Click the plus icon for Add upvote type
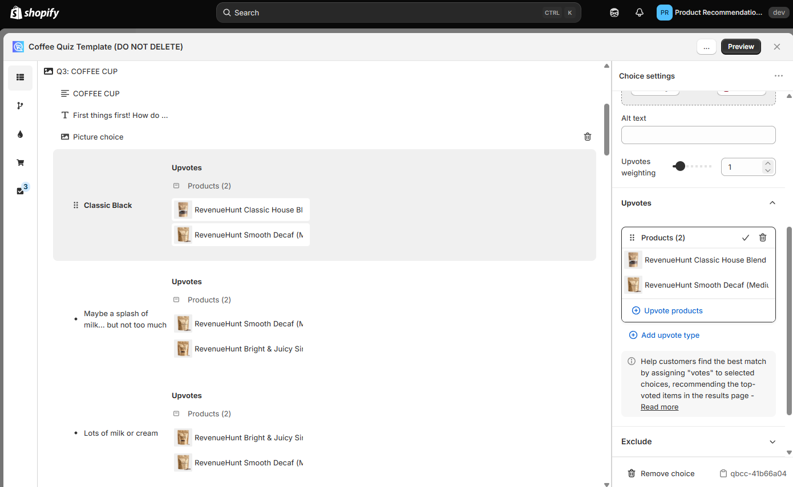Screen dimensions: 793x487 point(633,335)
